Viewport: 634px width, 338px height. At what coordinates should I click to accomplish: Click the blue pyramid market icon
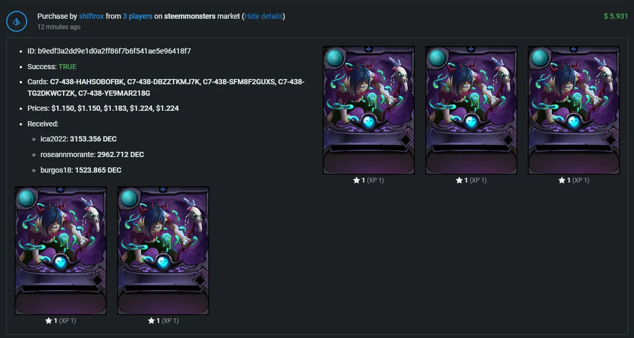17,21
